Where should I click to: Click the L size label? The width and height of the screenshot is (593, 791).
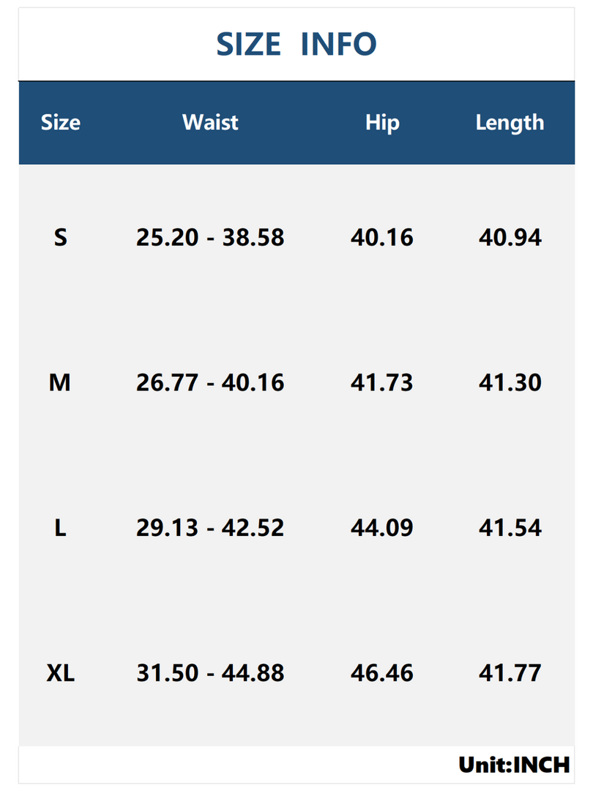point(60,527)
